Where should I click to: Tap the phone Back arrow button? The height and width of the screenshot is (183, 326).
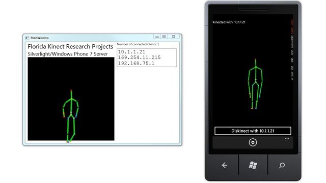point(224,165)
